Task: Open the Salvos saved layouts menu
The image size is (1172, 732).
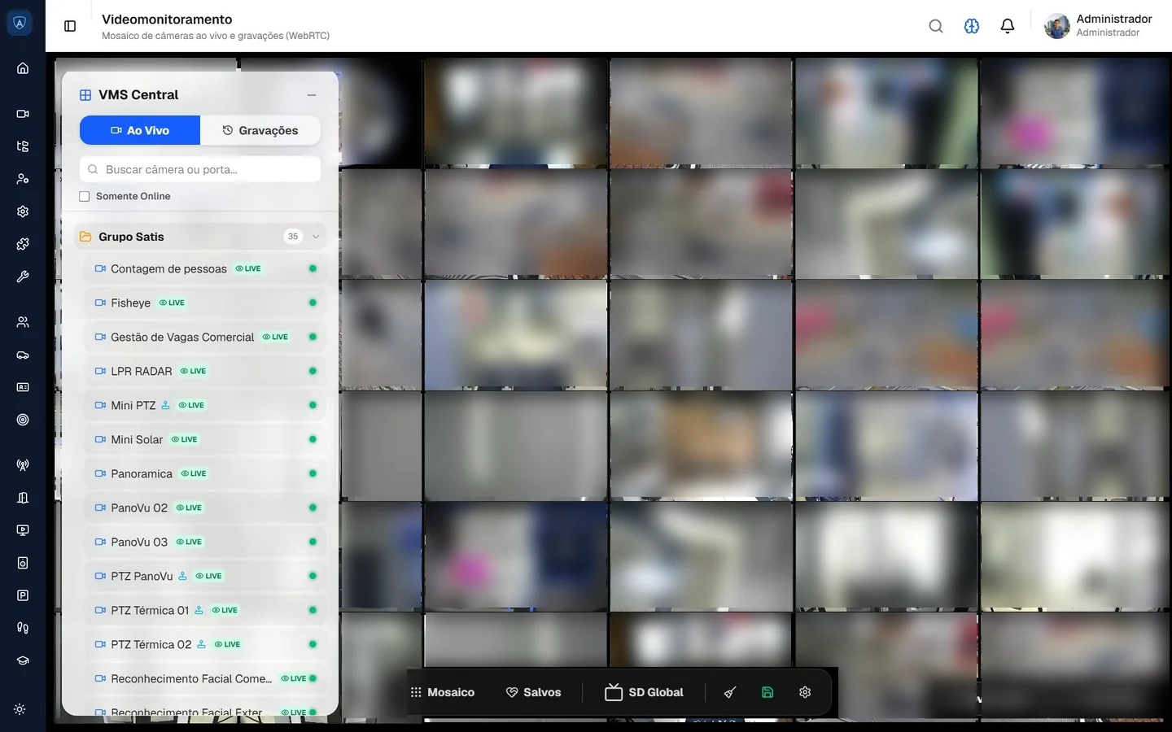Action: [534, 692]
